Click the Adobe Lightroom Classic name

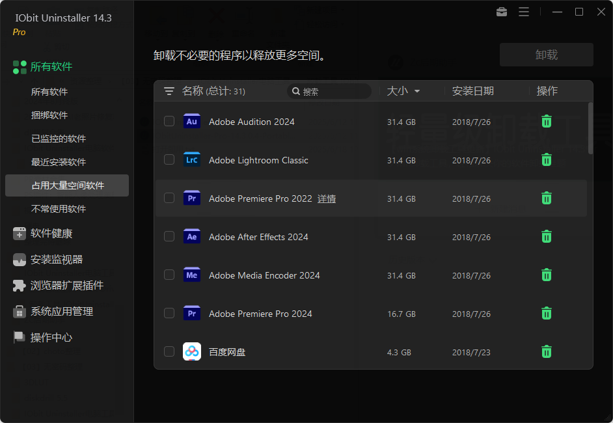(x=258, y=160)
